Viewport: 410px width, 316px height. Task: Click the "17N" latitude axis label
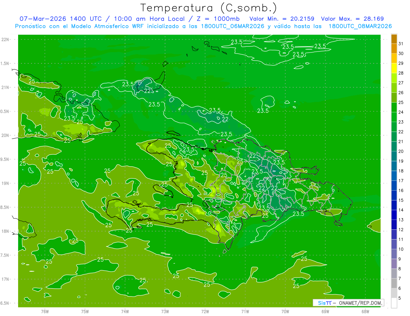click(x=5, y=279)
